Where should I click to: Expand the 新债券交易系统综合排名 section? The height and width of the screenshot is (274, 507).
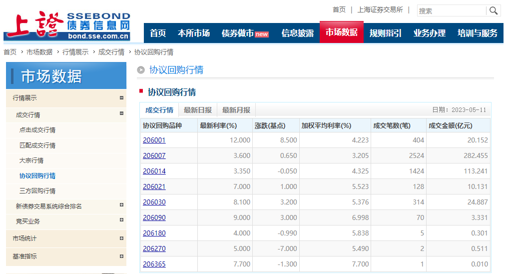tap(121, 205)
